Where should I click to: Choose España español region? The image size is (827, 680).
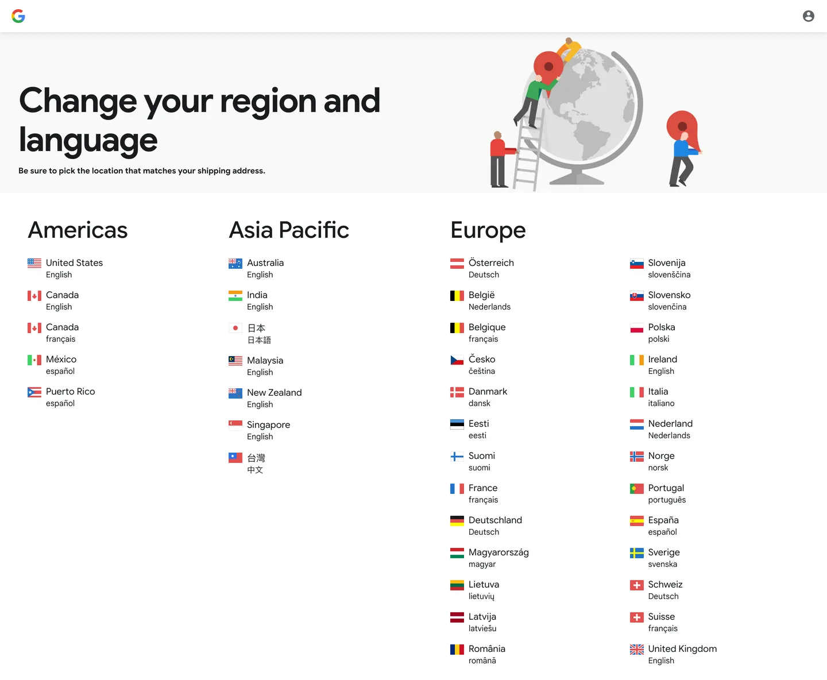tap(655, 526)
